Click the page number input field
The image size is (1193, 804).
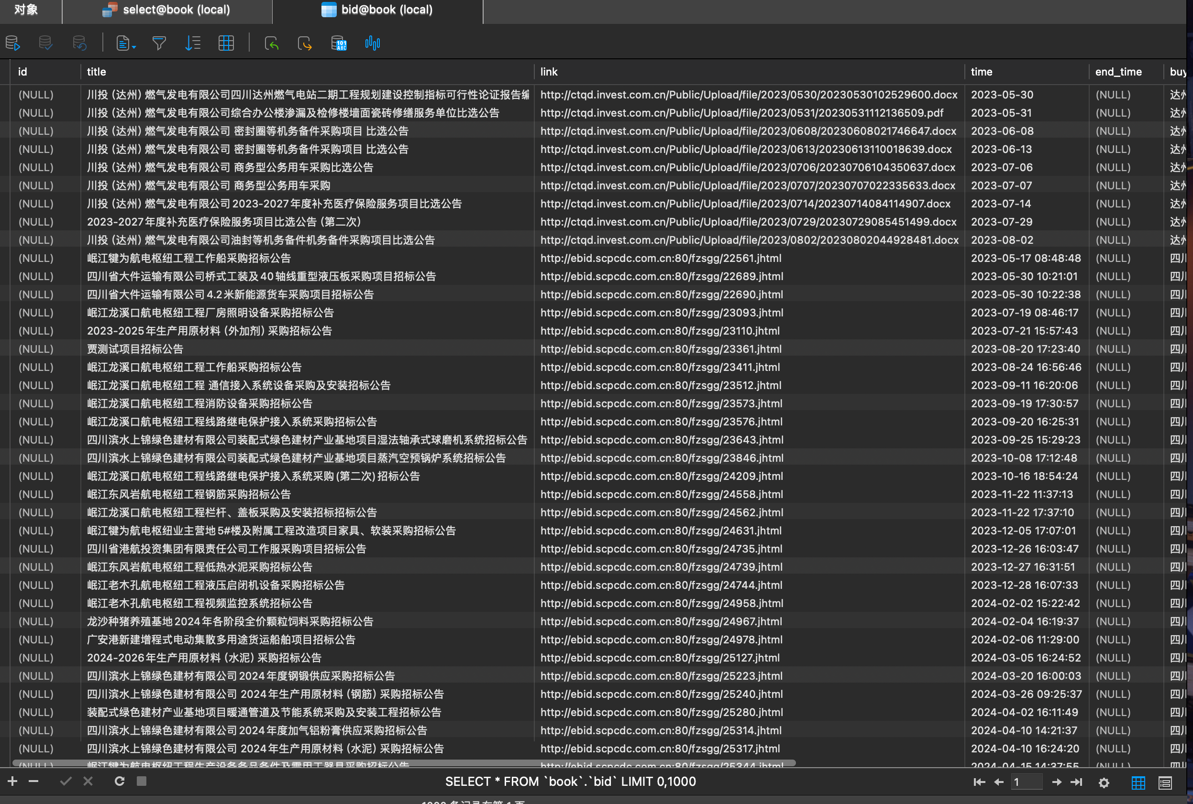tap(1026, 782)
